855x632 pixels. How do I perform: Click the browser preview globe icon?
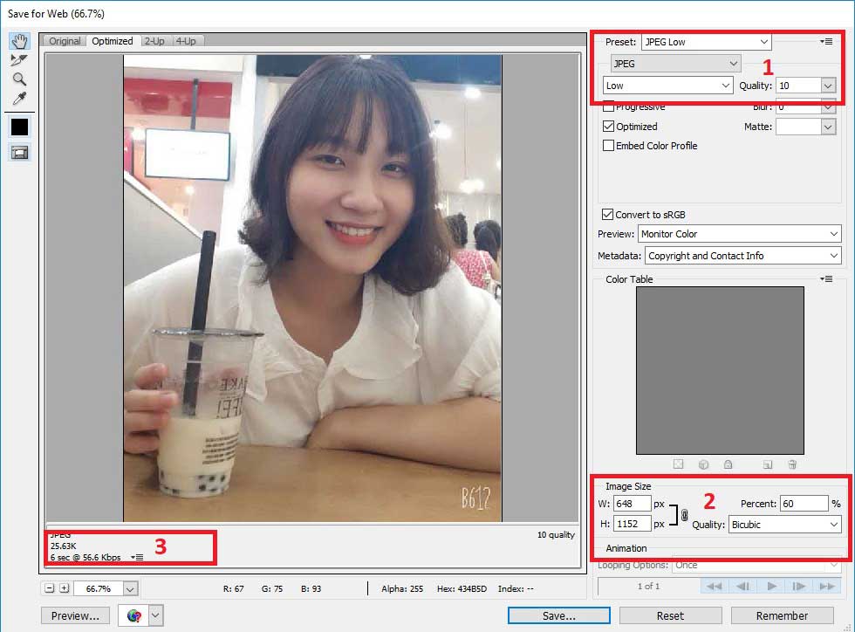134,615
